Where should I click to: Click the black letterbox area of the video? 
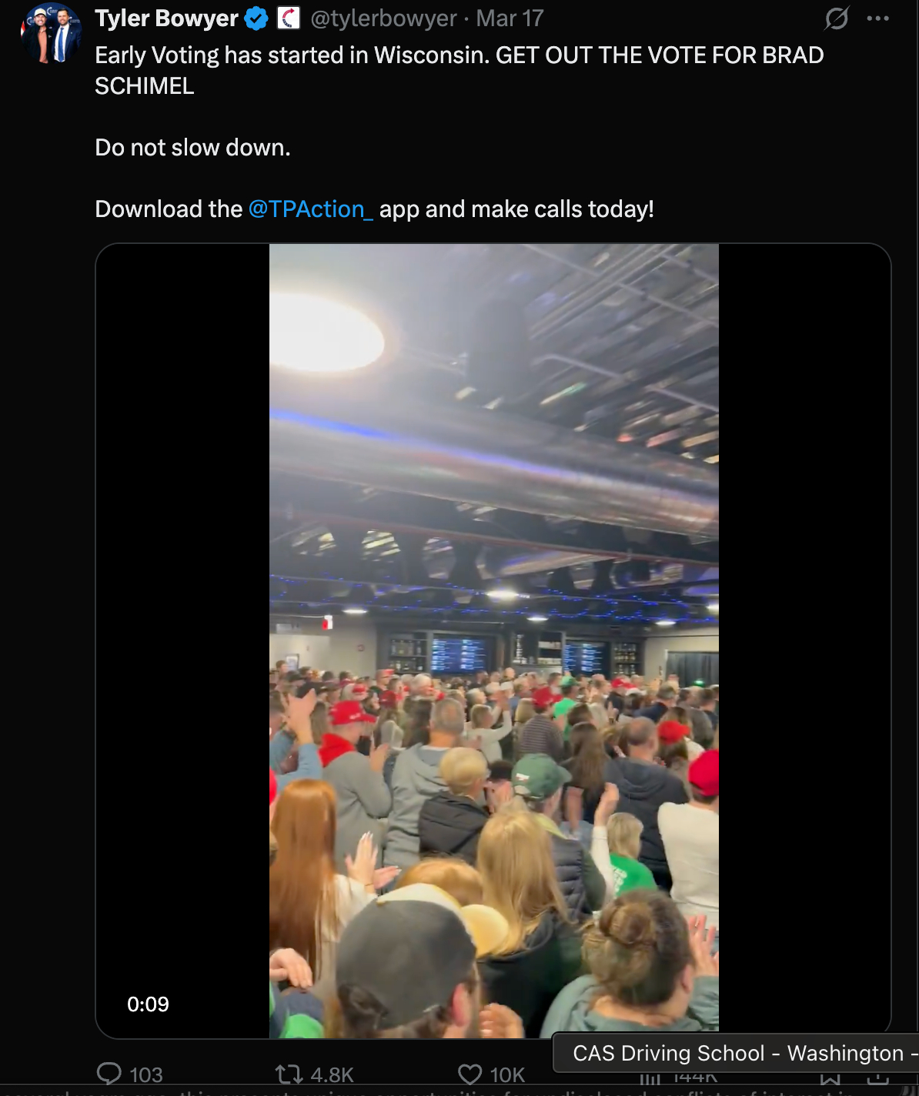point(182,616)
